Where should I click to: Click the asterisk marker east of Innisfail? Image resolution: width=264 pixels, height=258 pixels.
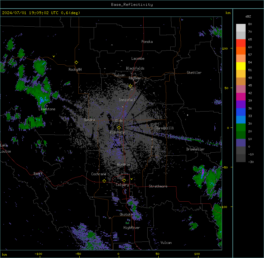[x=154, y=93]
